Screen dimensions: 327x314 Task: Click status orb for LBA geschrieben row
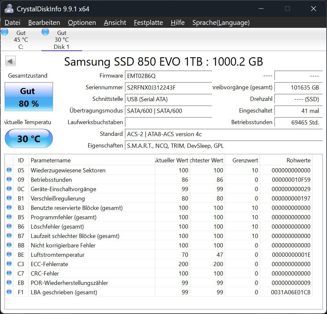point(9,292)
